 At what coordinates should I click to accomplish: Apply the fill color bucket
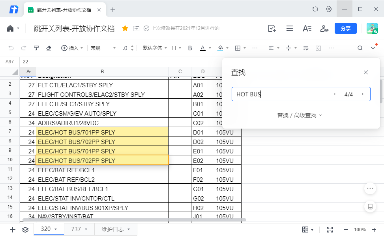coord(220,48)
